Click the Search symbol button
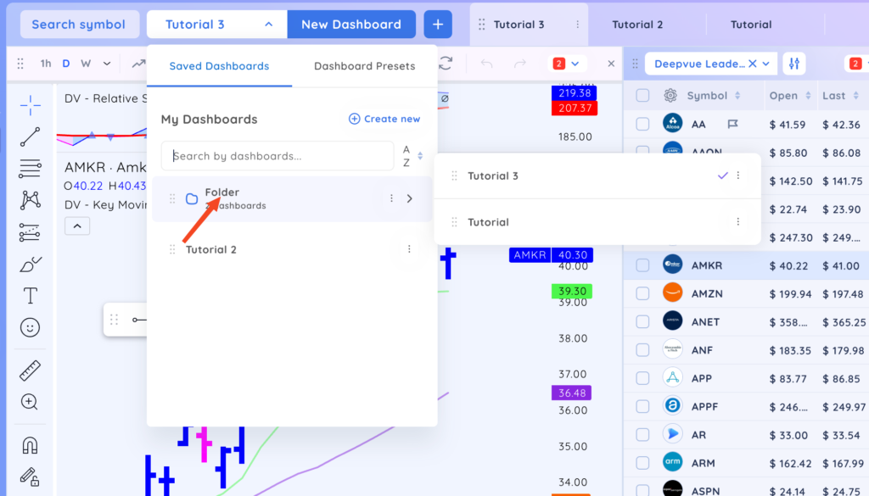Screen dimensions: 869x496 (79, 25)
